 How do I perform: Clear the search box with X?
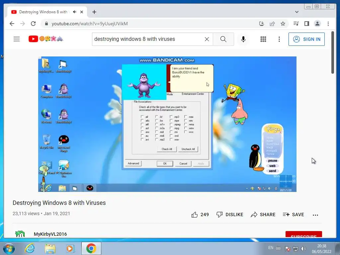207,39
